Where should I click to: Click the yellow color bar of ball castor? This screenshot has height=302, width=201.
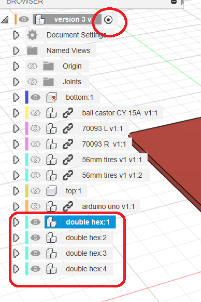(x=27, y=113)
